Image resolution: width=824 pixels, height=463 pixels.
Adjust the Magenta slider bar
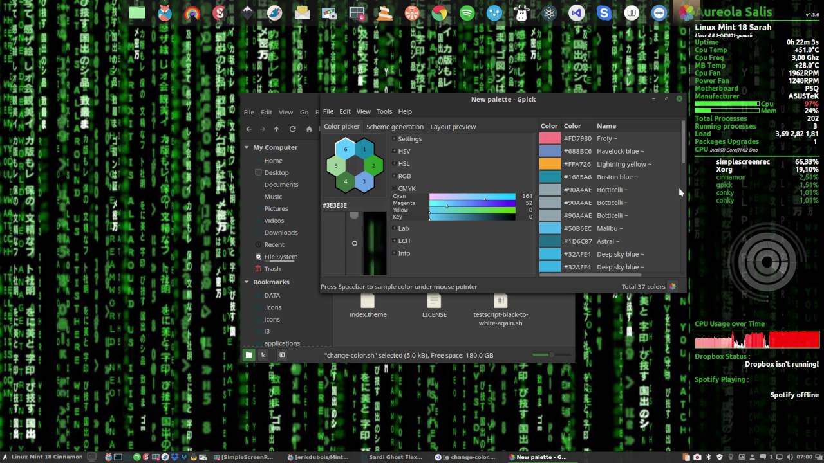click(473, 203)
